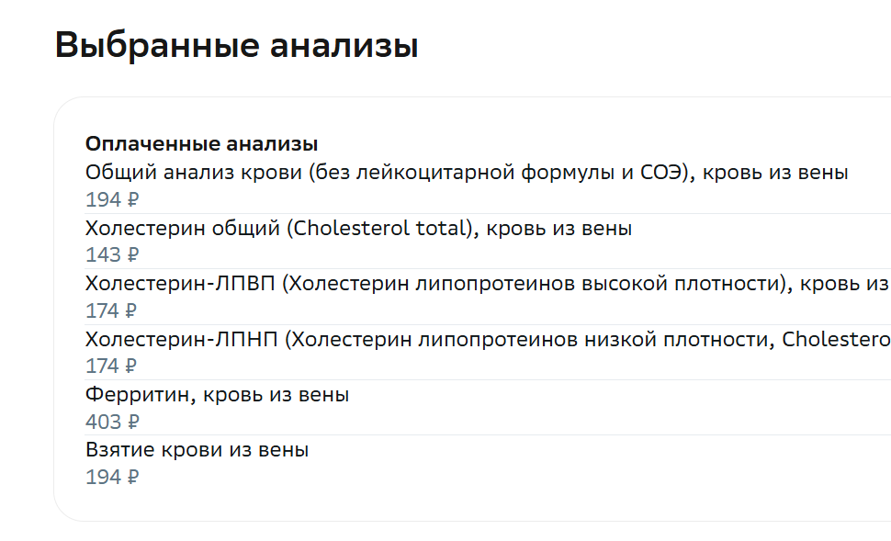Viewport: 891px width, 541px height.
Task: Click 'липопротеинов низкой плотности' text
Action: tap(595, 339)
